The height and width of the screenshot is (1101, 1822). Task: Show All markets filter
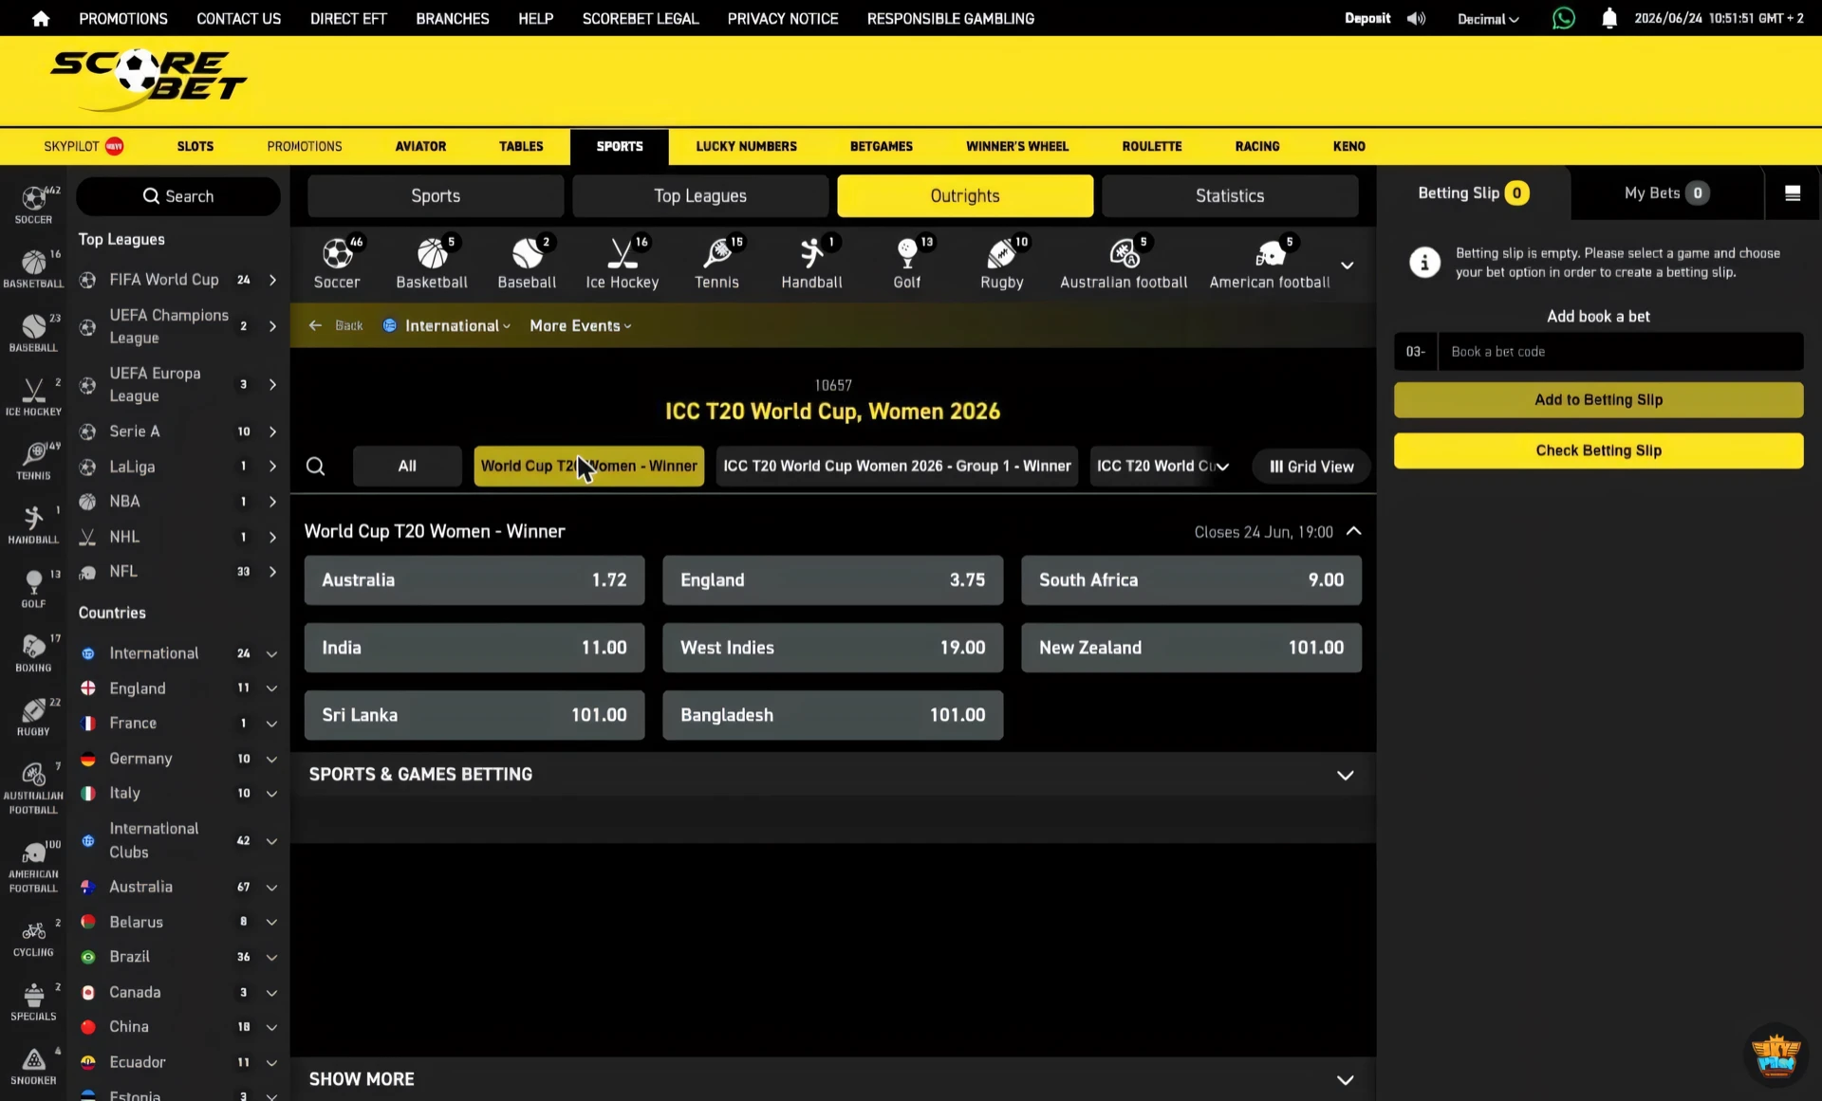click(x=407, y=467)
